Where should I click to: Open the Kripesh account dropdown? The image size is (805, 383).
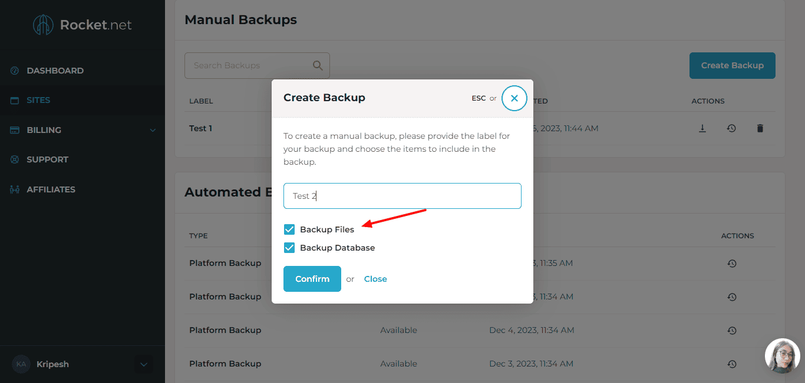click(143, 364)
